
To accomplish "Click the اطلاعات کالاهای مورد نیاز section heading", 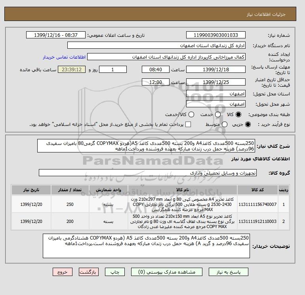I will point(261,159).
